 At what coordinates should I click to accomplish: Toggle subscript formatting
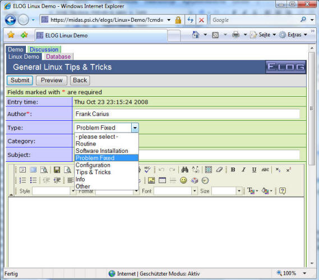click(278, 170)
